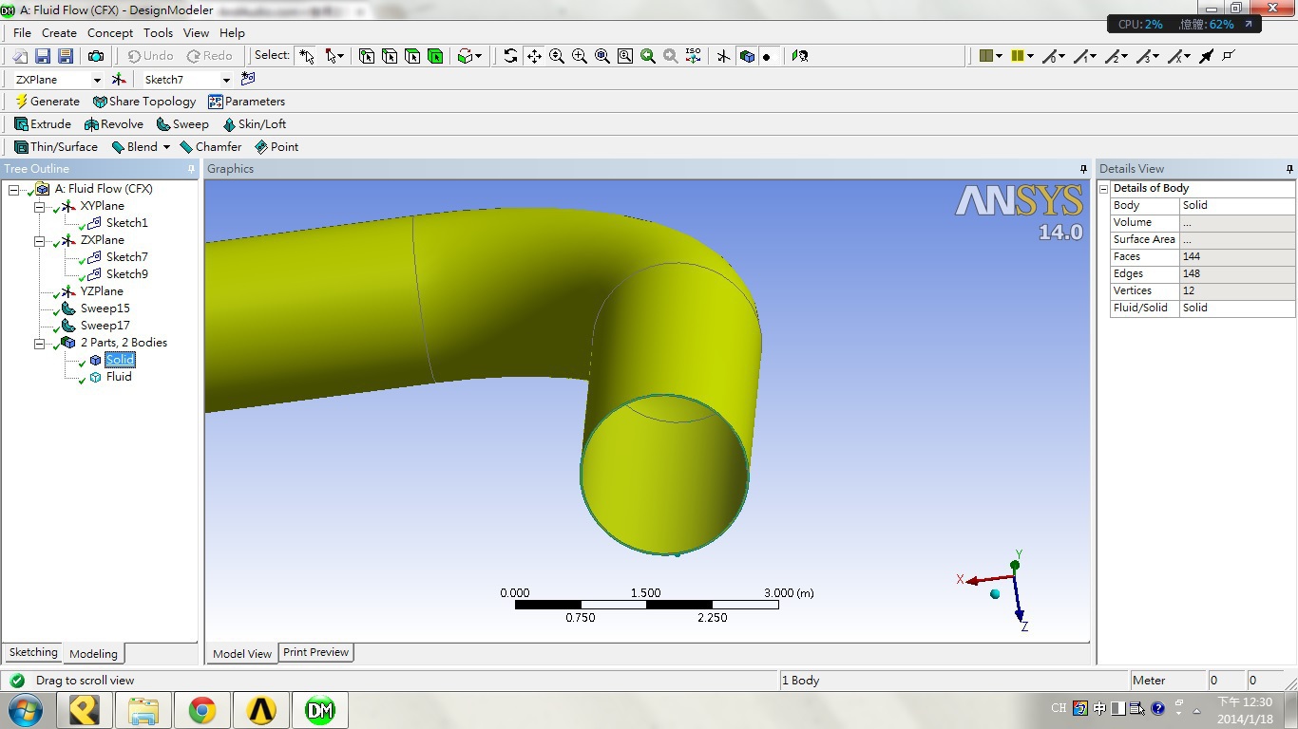Collapse the 2 Parts, 2 Bodies node
The image size is (1298, 729).
pos(40,343)
